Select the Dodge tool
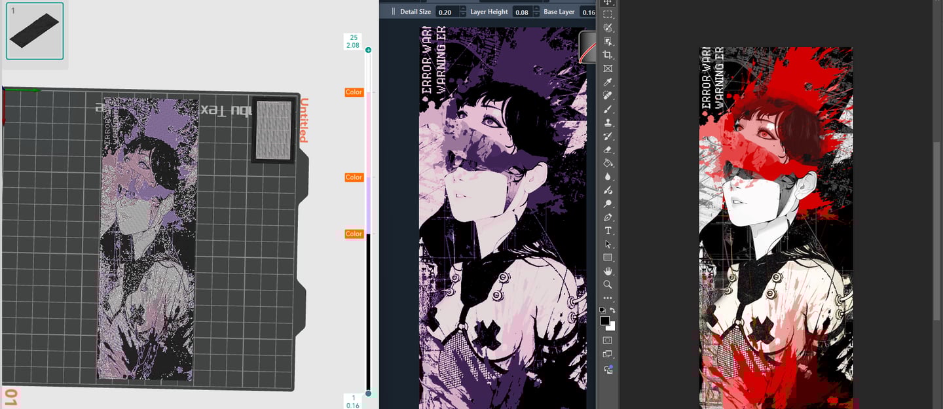 [608, 190]
